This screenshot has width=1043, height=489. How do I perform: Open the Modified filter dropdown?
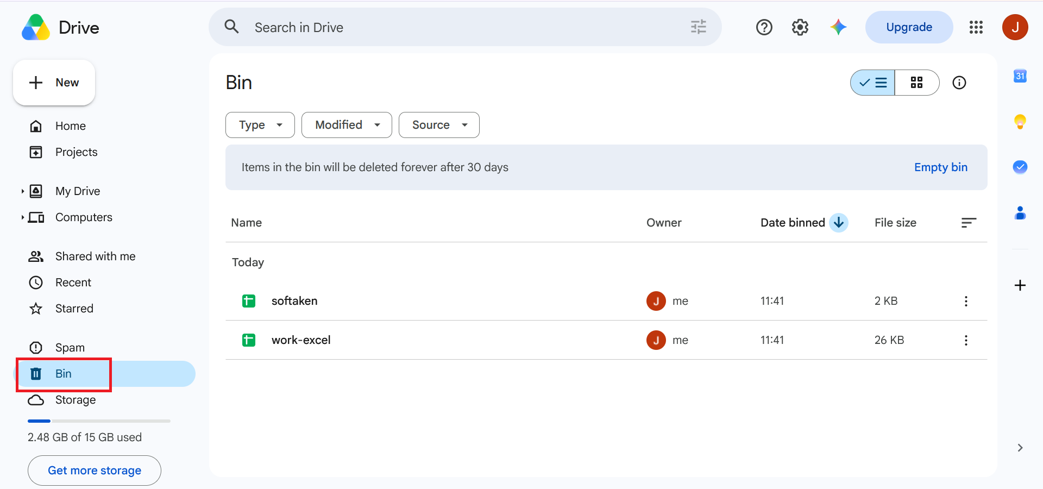tap(347, 125)
